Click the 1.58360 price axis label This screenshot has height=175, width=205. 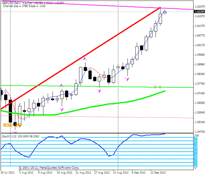click(200, 74)
